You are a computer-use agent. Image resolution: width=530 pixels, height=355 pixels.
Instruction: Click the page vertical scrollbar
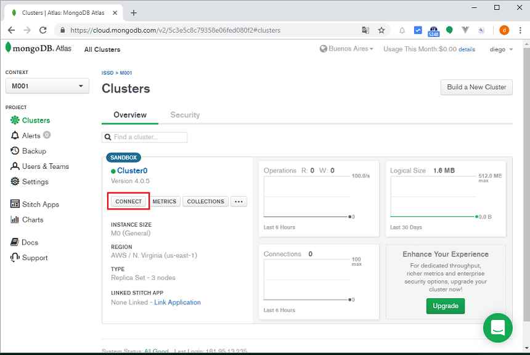pyautogui.click(x=526, y=185)
